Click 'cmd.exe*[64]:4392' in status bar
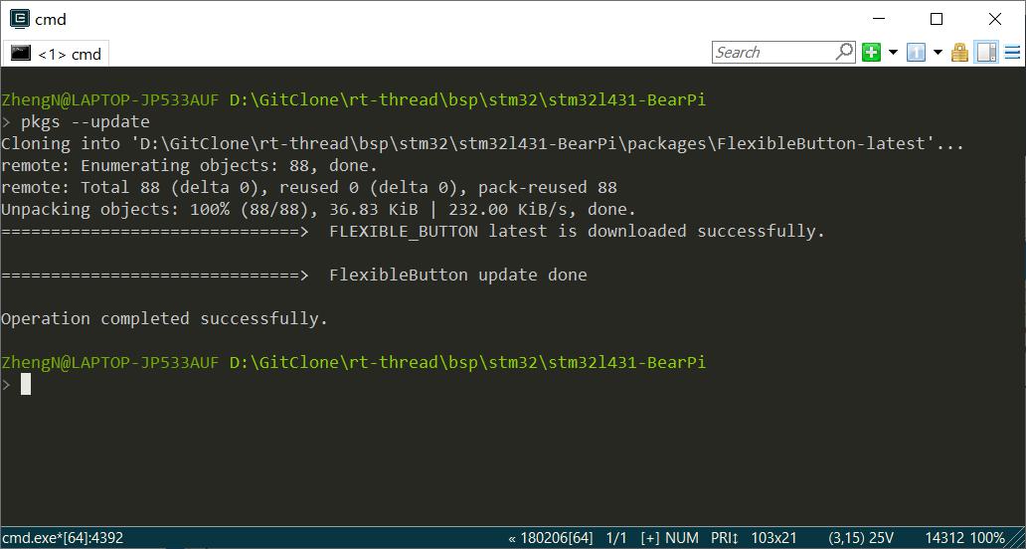Image resolution: width=1026 pixels, height=549 pixels. [x=63, y=538]
